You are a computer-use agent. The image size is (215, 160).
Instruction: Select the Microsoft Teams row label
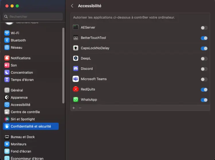(x=94, y=79)
